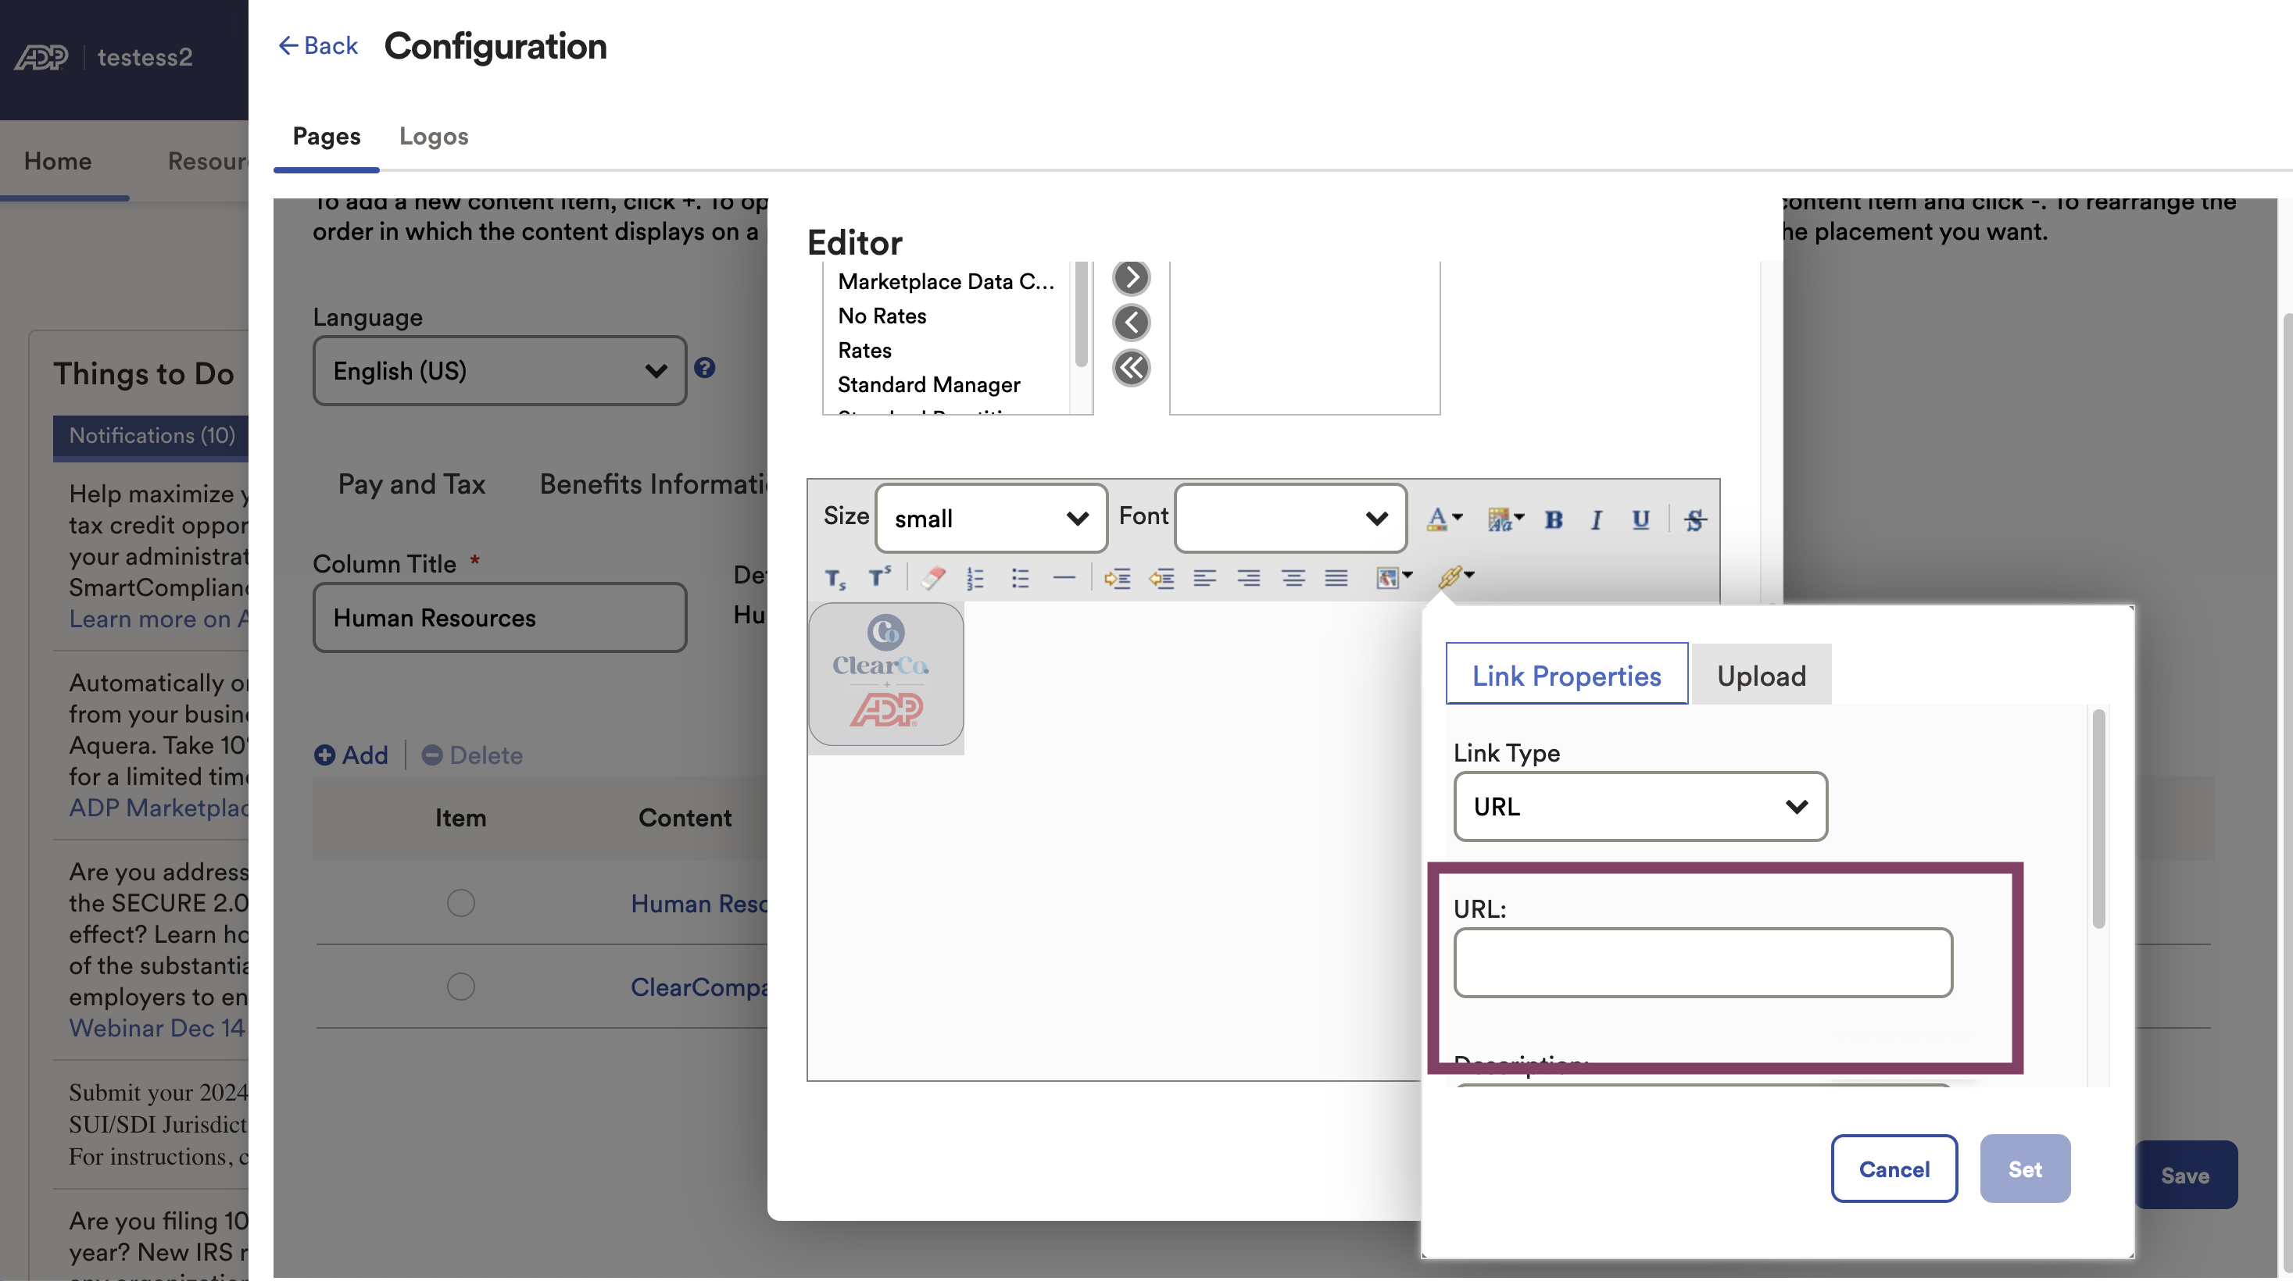Click the move-left arrow button
Screen dimensions: 2293x1281
pos(1132,322)
